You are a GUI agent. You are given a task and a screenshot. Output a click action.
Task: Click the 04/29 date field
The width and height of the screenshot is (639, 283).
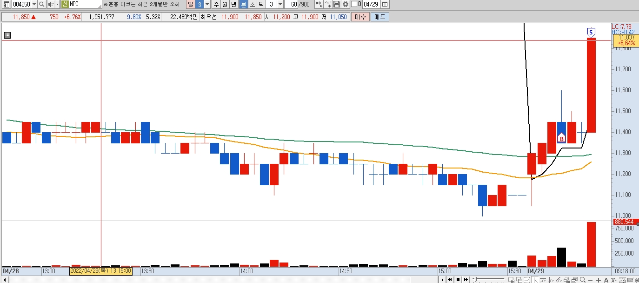pos(371,4)
